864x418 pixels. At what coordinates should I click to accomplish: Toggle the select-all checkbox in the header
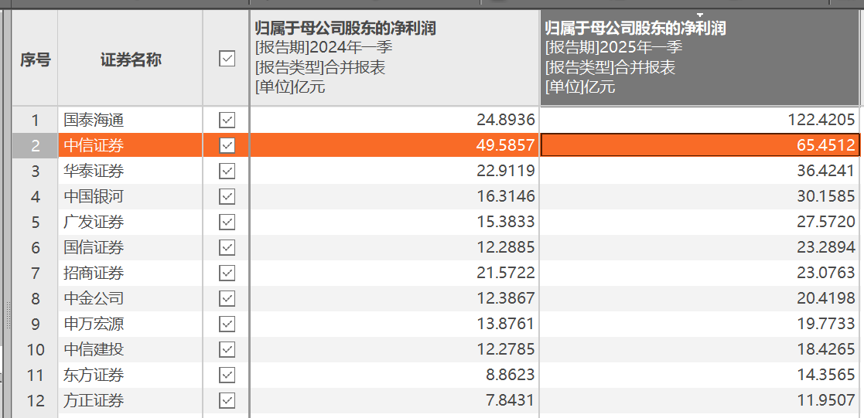227,59
